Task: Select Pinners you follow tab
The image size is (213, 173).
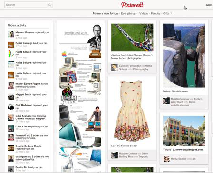Action: click(106, 13)
